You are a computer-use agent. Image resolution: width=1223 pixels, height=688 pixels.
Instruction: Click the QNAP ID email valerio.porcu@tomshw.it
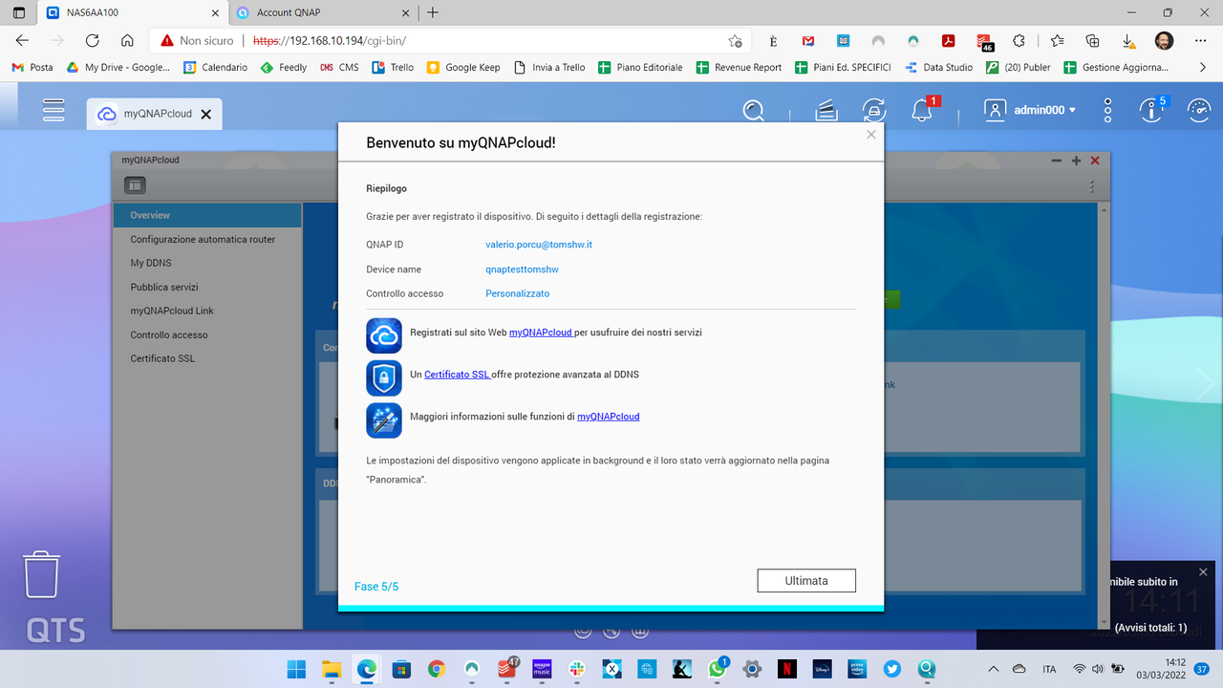point(539,245)
